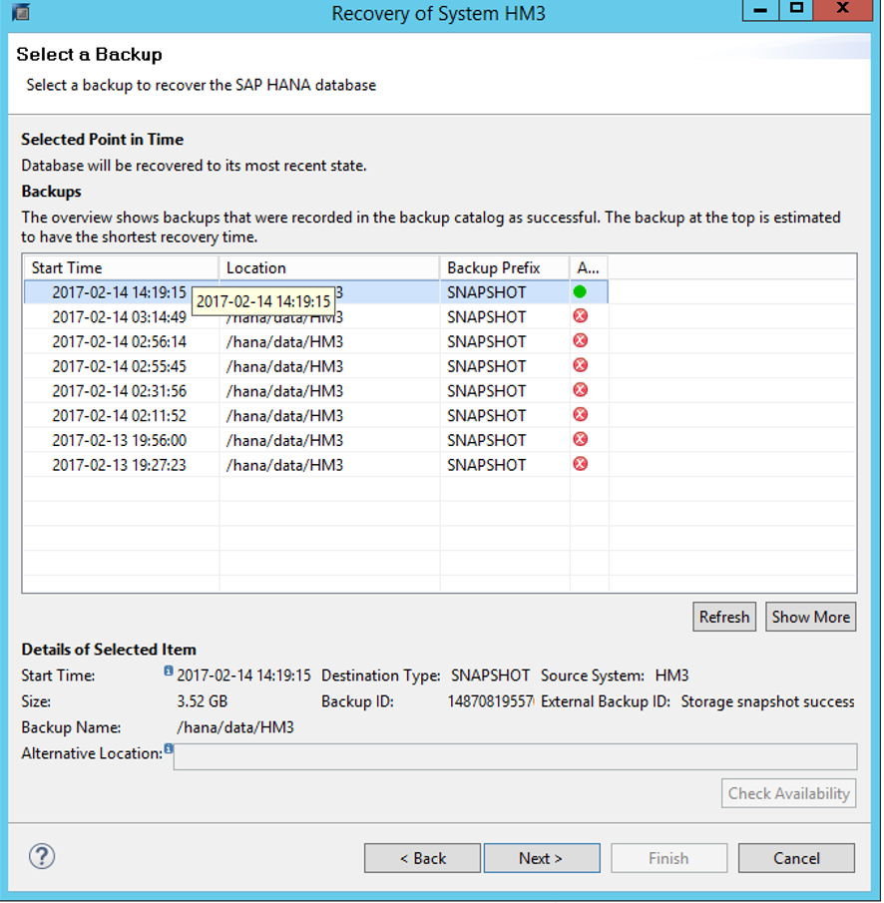Image resolution: width=884 pixels, height=903 pixels.
Task: Click red unavailable icon for 02:31:56 backup
Action: coord(581,390)
